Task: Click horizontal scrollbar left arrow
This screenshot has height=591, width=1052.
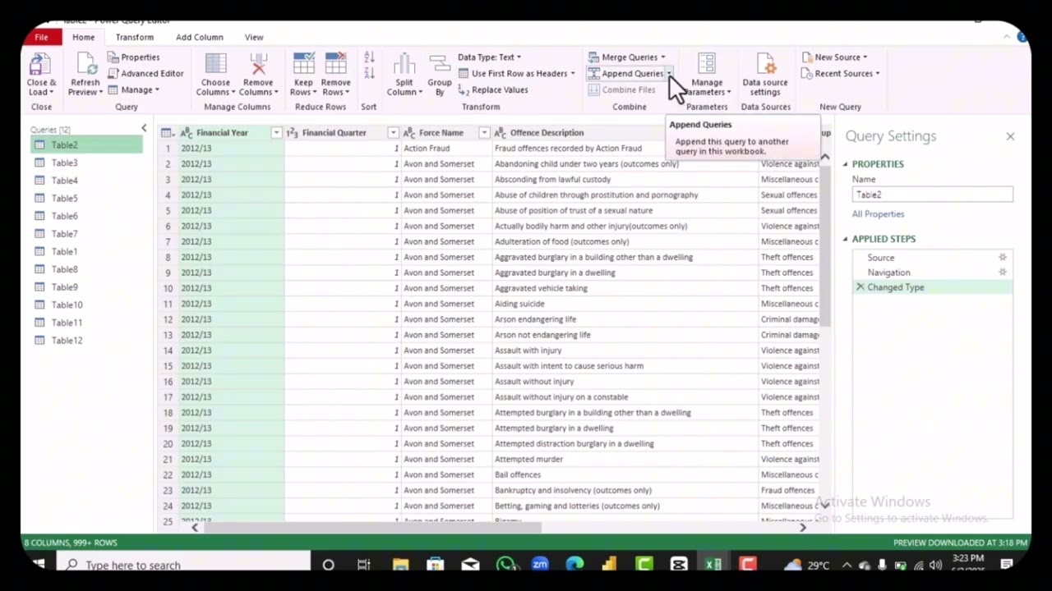Action: [x=195, y=527]
